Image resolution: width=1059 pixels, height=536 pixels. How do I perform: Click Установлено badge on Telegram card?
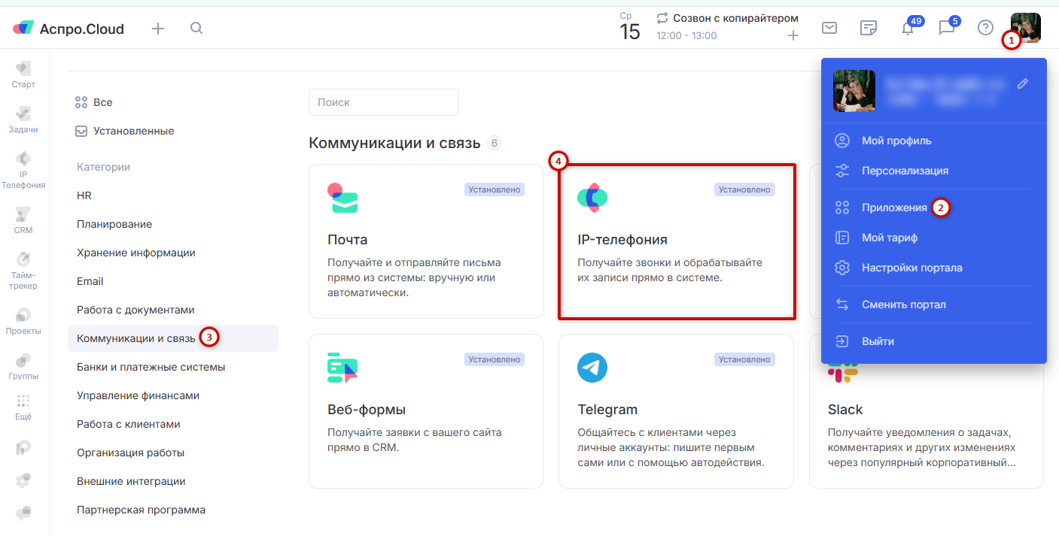click(x=744, y=359)
